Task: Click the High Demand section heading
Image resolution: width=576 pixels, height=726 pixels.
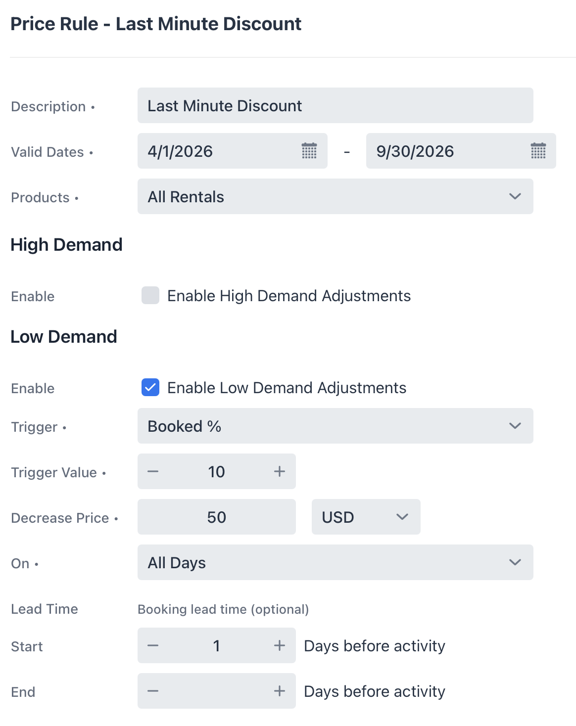Action: pyautogui.click(x=67, y=244)
